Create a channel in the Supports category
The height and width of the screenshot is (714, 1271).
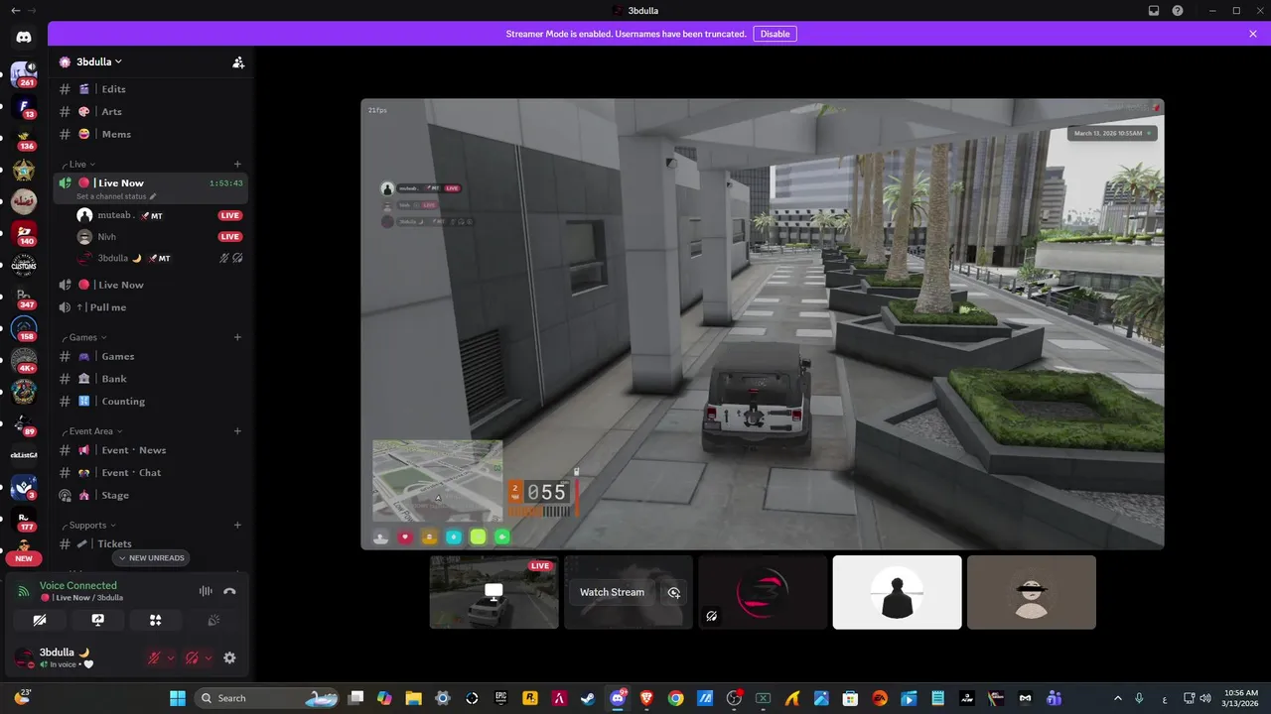237,526
